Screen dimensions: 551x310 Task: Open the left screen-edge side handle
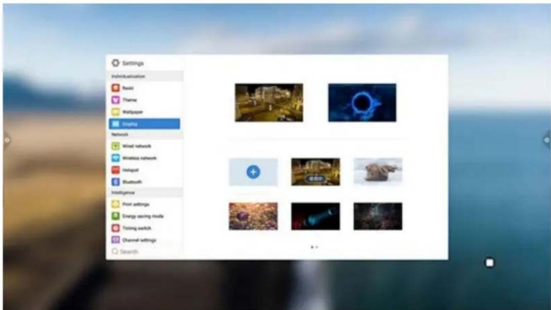7,140
